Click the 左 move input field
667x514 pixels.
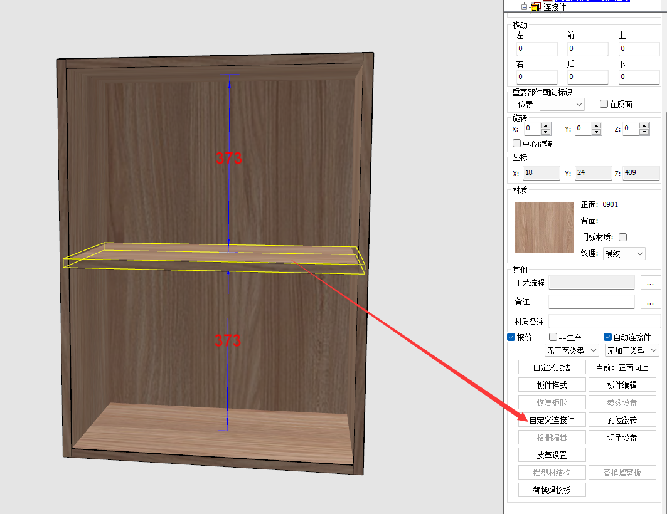click(537, 49)
